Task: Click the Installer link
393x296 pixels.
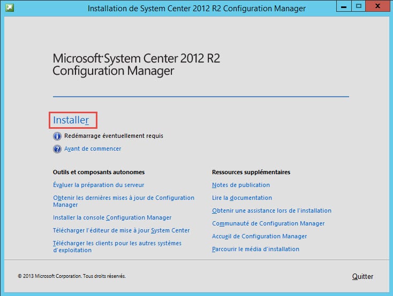Action: (x=71, y=120)
